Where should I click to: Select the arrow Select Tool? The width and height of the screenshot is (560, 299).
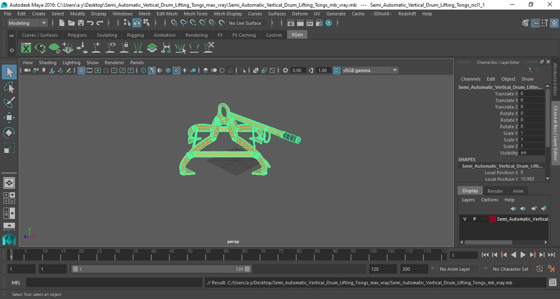pos(9,72)
